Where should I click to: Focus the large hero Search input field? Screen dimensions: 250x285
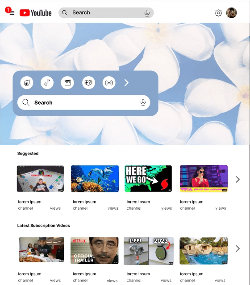pyautogui.click(x=83, y=102)
